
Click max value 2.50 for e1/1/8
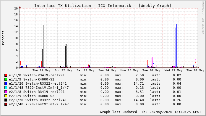tap(140, 75)
